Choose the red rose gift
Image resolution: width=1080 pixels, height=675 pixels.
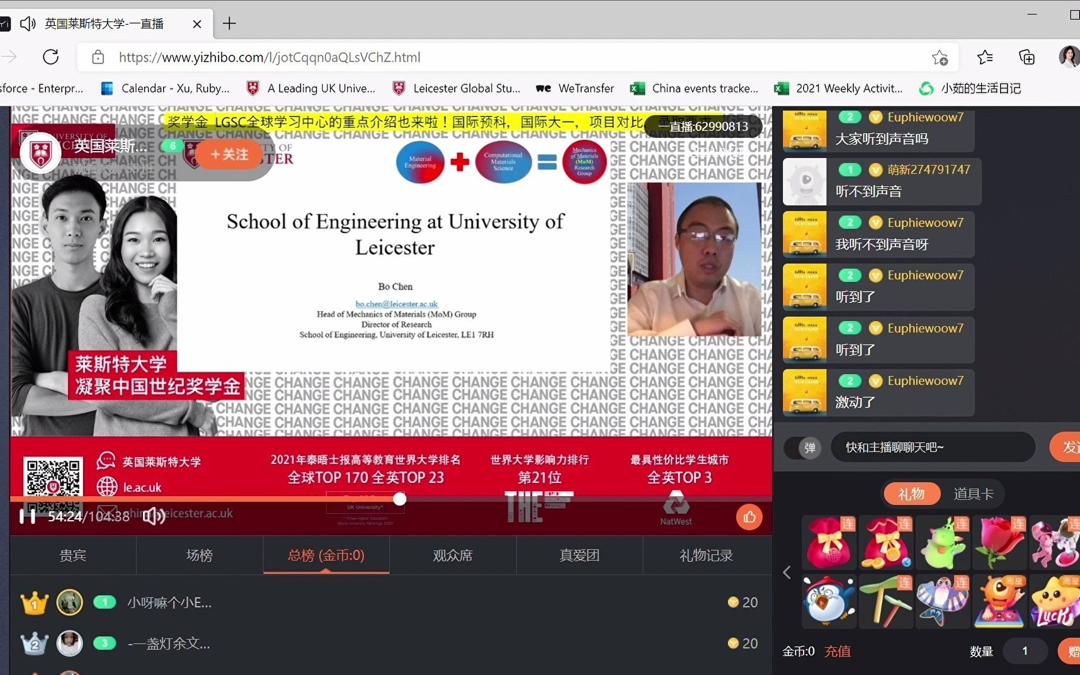click(999, 543)
